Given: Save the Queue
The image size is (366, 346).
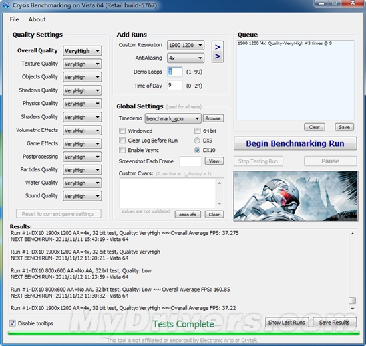Looking at the screenshot, I should tap(344, 127).
